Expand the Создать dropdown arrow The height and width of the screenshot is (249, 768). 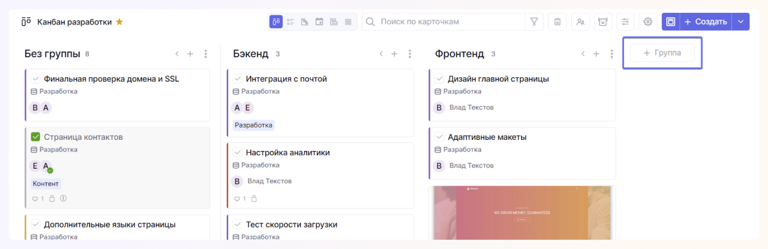pyautogui.click(x=740, y=22)
